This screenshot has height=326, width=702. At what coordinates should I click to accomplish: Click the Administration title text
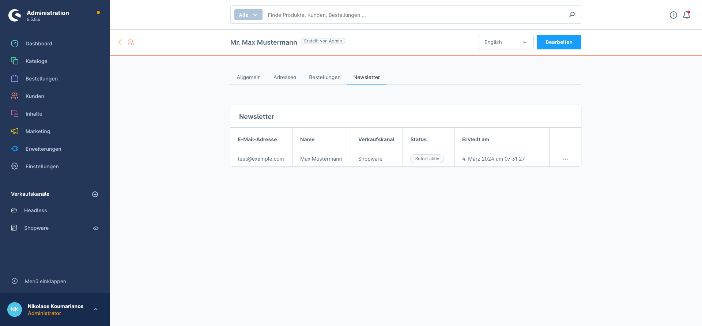pos(48,13)
